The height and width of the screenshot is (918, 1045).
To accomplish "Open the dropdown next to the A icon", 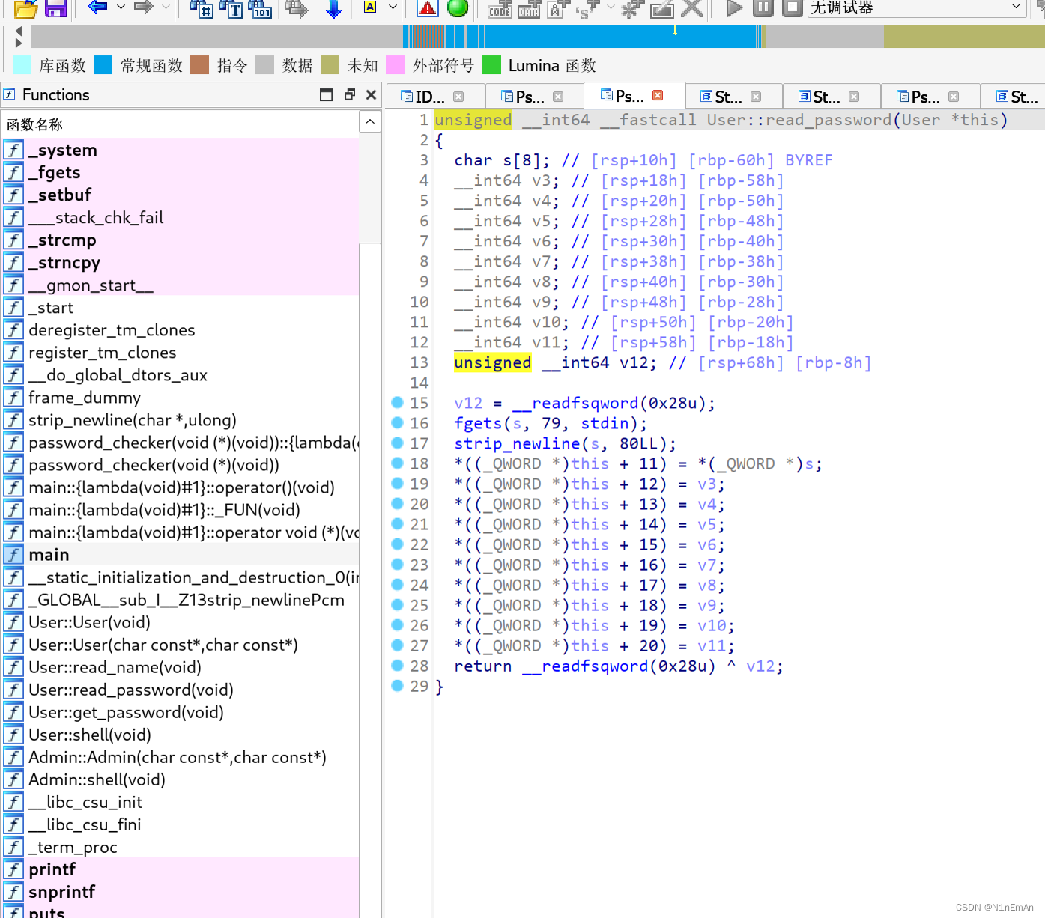I will pyautogui.click(x=393, y=7).
